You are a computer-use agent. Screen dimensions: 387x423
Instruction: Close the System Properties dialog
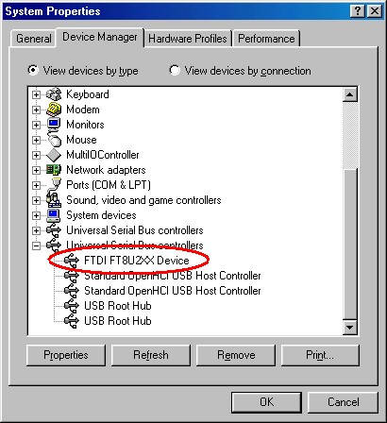375,11
